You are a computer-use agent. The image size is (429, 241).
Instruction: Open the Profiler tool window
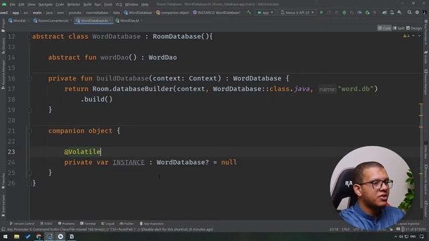pos(127,224)
